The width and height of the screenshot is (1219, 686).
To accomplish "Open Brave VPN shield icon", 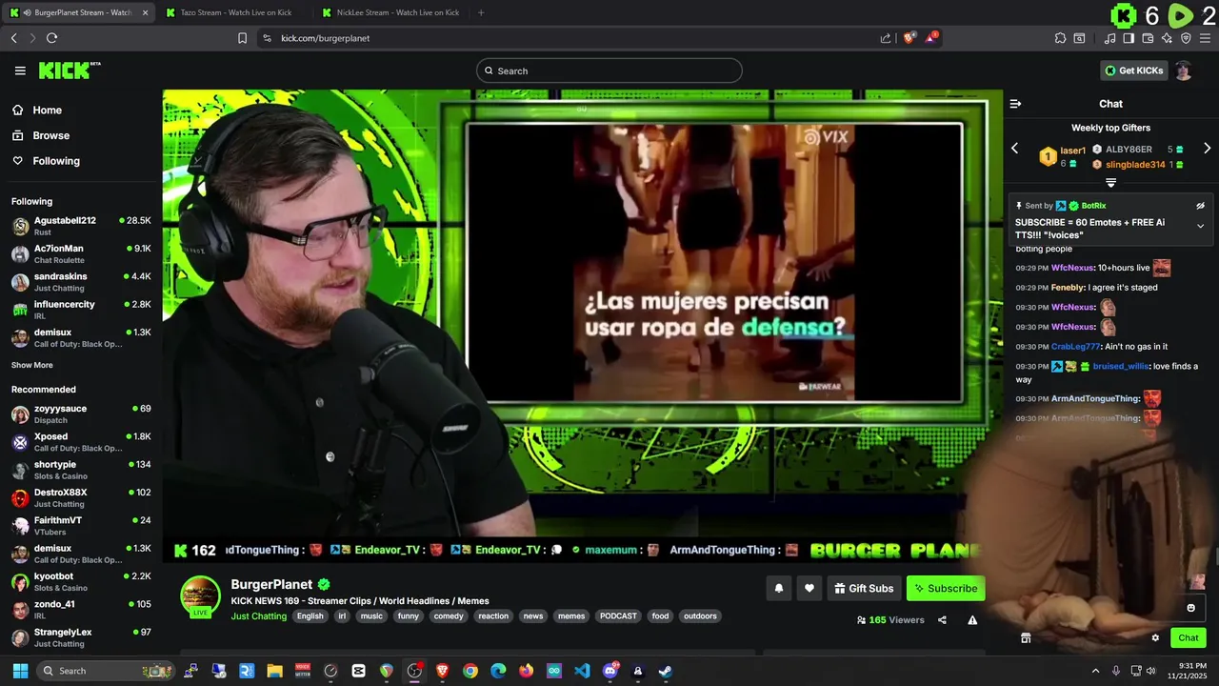I will (x=1186, y=38).
